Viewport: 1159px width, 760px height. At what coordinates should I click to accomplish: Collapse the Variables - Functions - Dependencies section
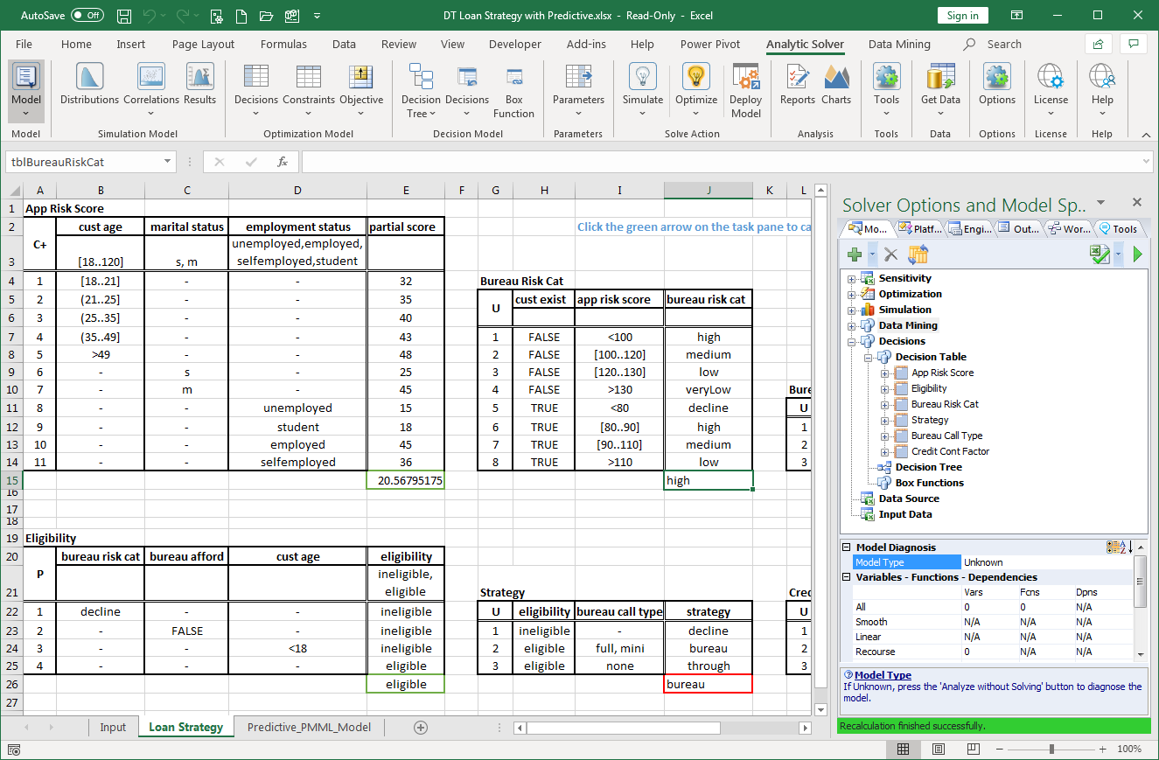tap(845, 576)
